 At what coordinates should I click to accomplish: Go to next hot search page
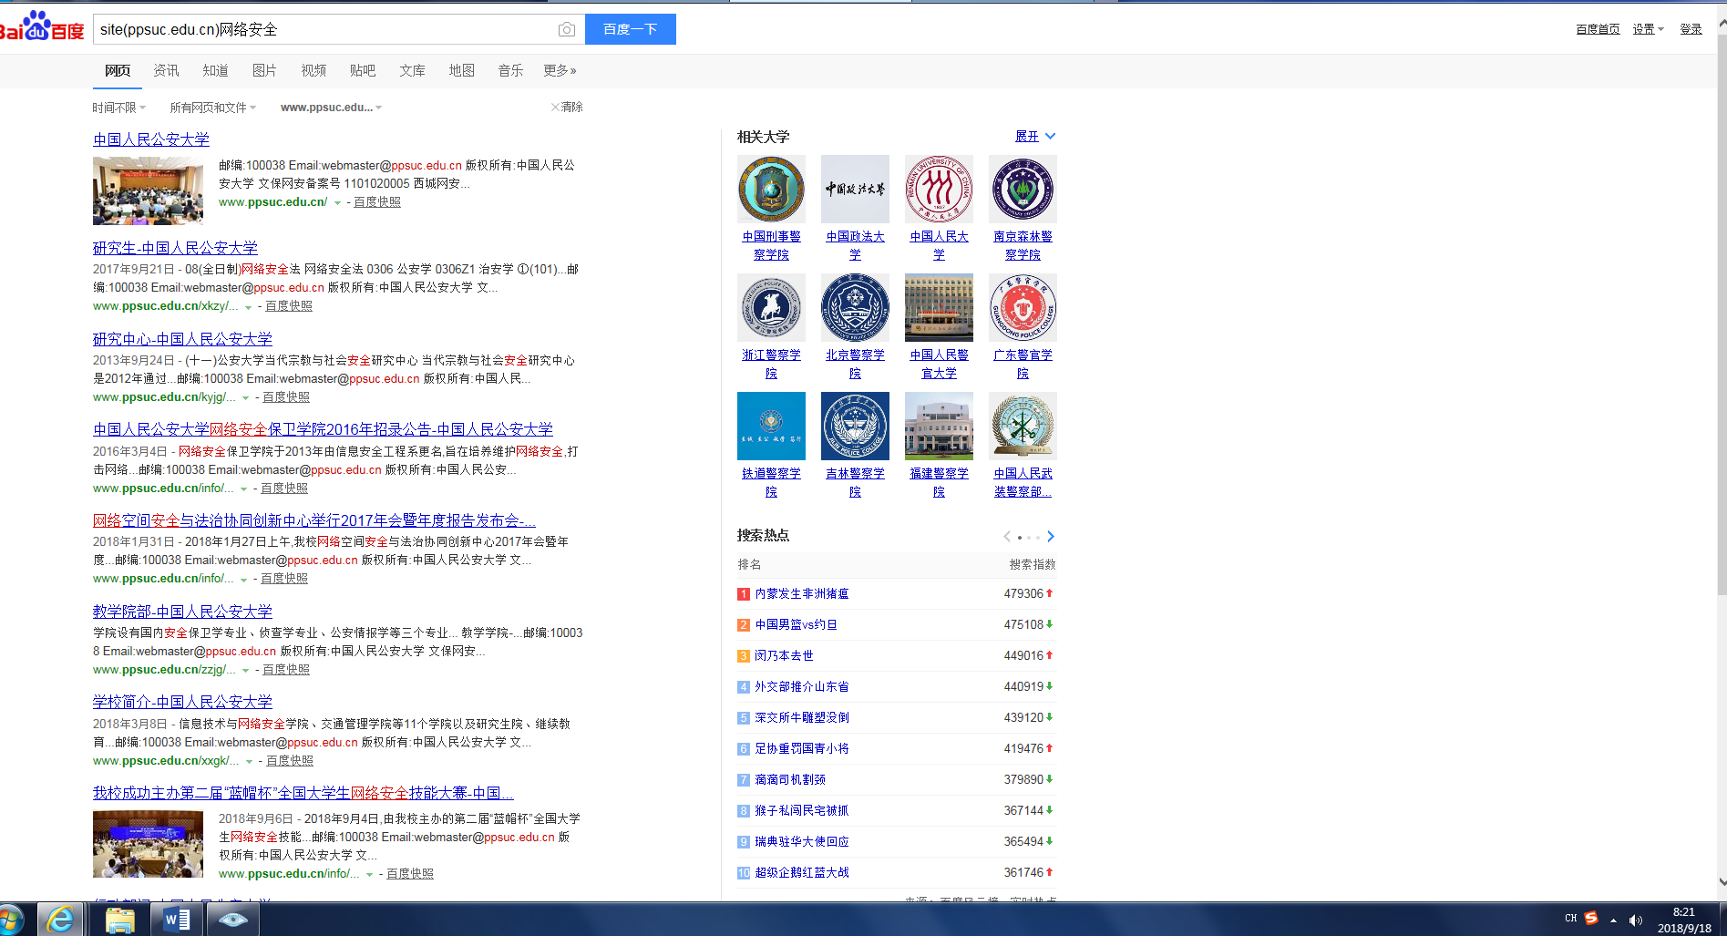click(x=1050, y=537)
